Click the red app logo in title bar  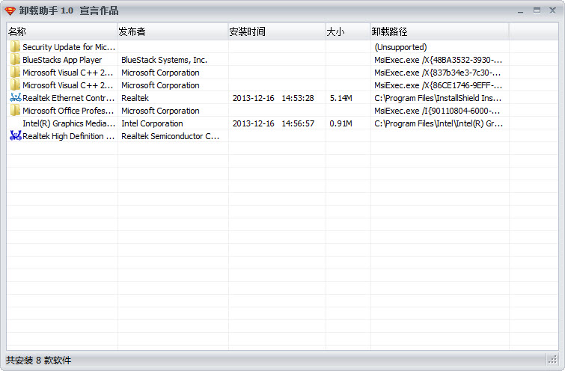tap(10, 10)
